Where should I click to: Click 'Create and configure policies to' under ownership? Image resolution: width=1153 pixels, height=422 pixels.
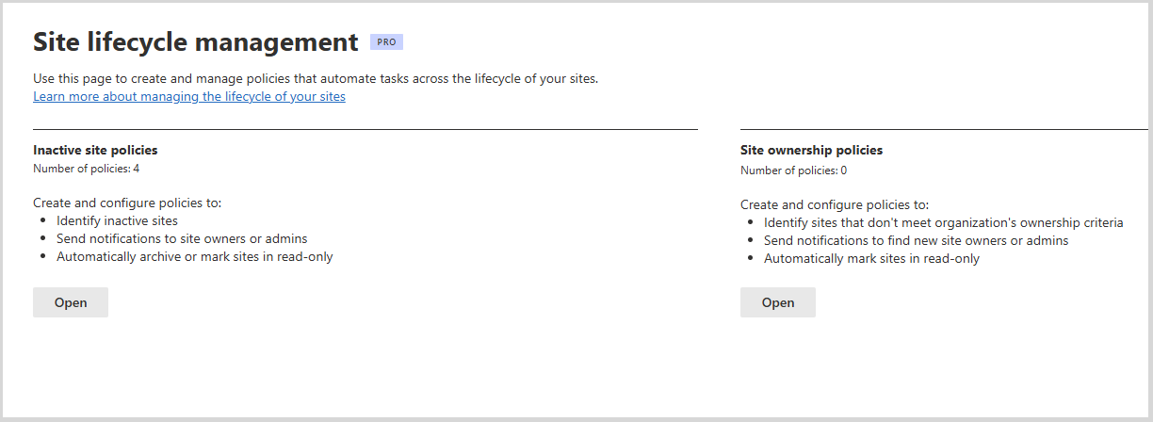tap(835, 204)
